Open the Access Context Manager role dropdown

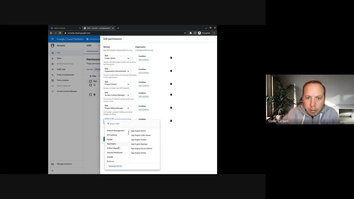pos(117,95)
